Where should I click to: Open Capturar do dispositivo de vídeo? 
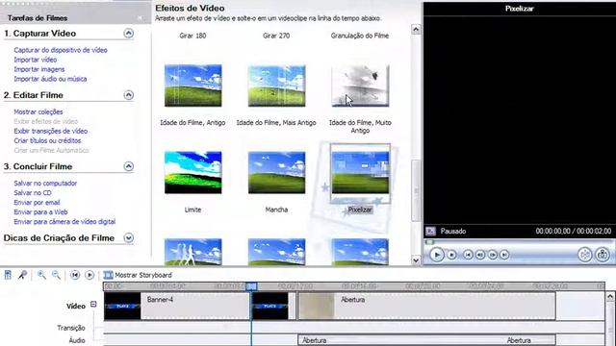61,50
